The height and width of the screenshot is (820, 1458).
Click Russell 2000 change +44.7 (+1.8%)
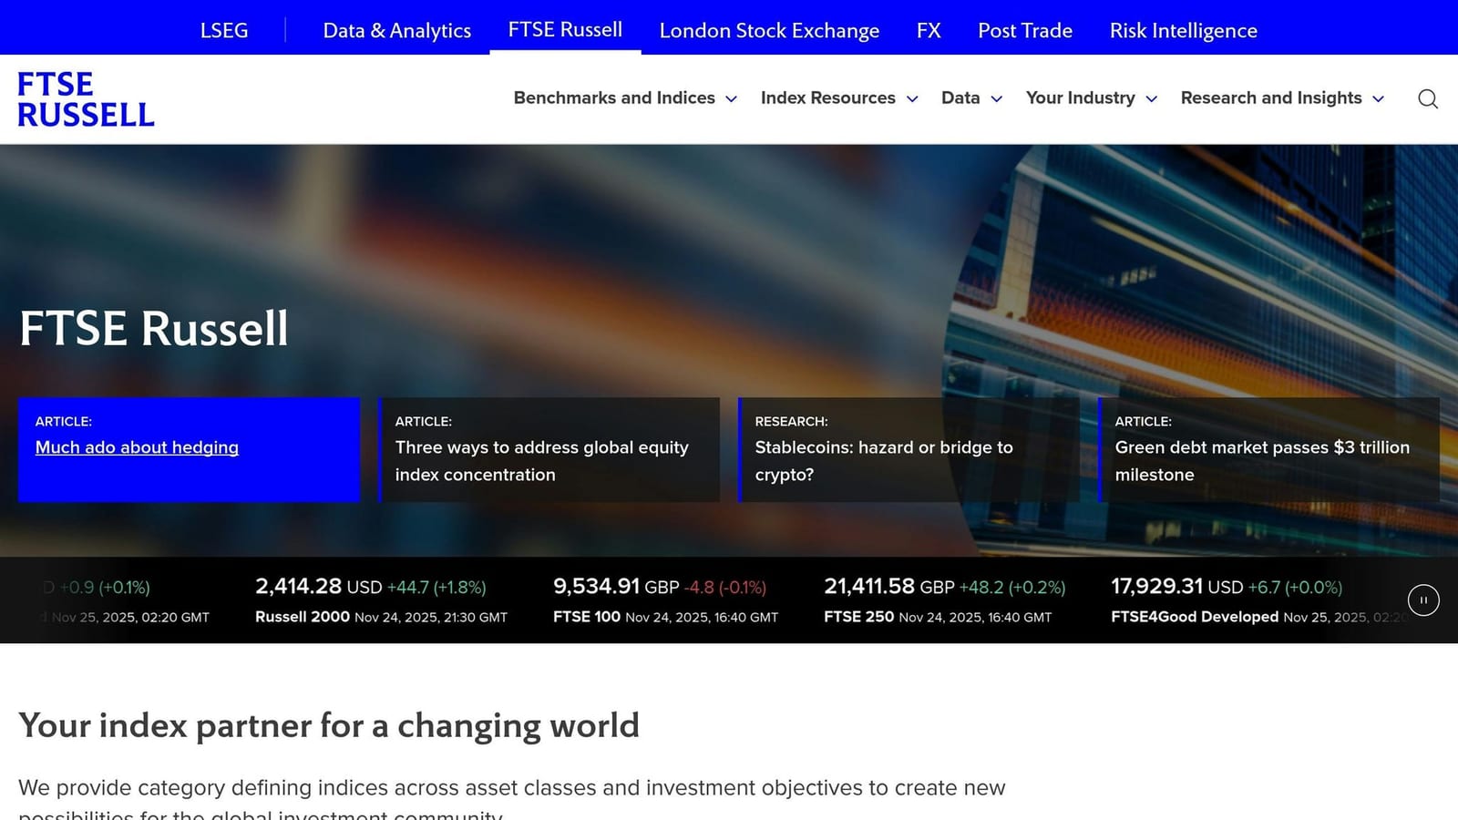click(436, 588)
